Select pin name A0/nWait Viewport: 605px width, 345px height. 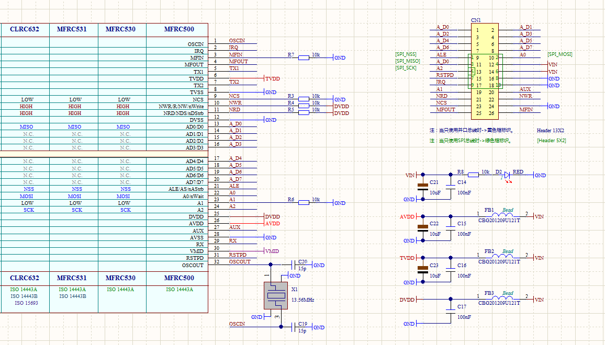click(193, 196)
